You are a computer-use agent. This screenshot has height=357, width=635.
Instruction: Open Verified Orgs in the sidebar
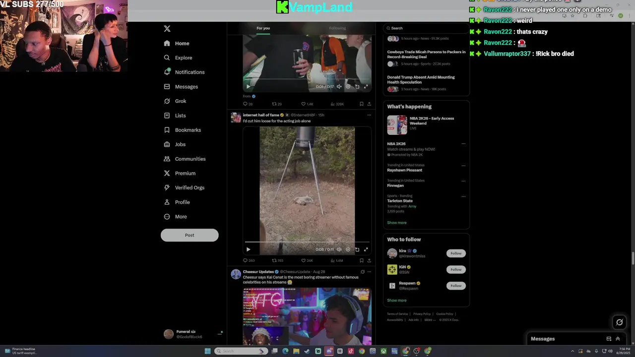pyautogui.click(x=184, y=187)
